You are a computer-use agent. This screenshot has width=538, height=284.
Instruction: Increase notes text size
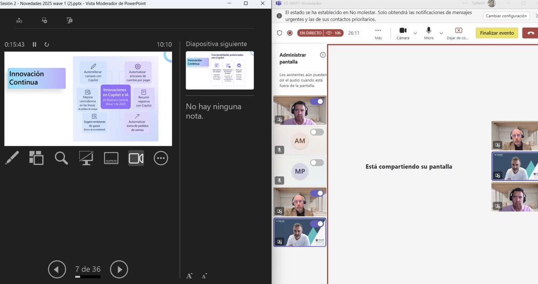(189, 276)
